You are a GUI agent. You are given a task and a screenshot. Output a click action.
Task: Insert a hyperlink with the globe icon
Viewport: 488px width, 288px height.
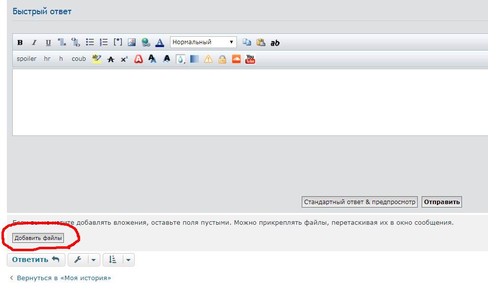pyautogui.click(x=145, y=43)
